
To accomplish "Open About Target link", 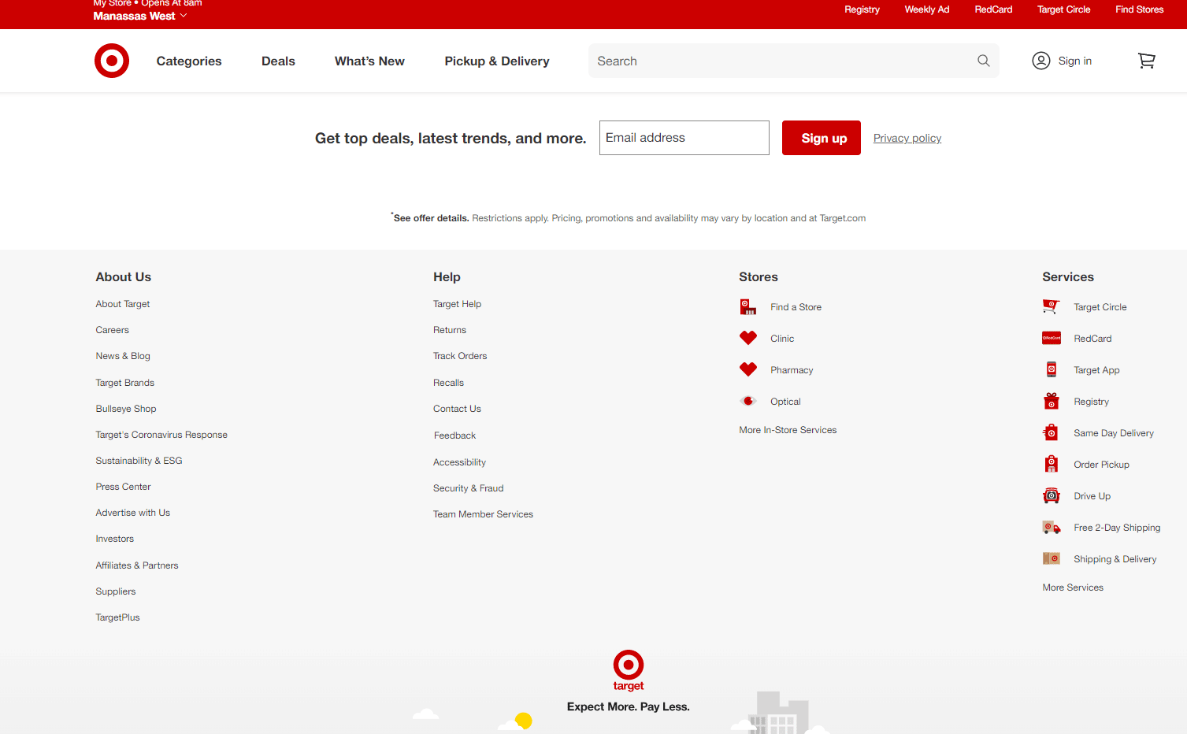I will point(123,304).
